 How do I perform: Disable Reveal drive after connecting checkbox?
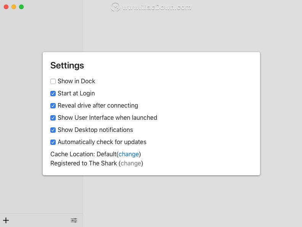coord(53,106)
